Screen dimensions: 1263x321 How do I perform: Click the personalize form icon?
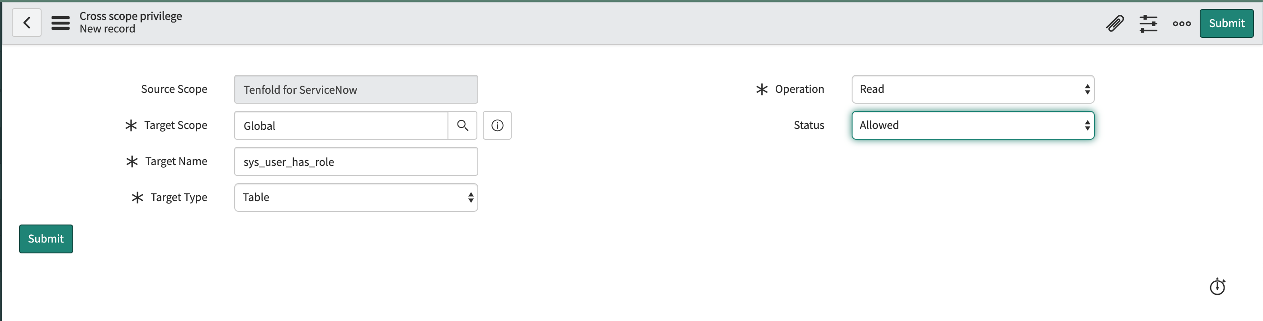tap(1149, 23)
